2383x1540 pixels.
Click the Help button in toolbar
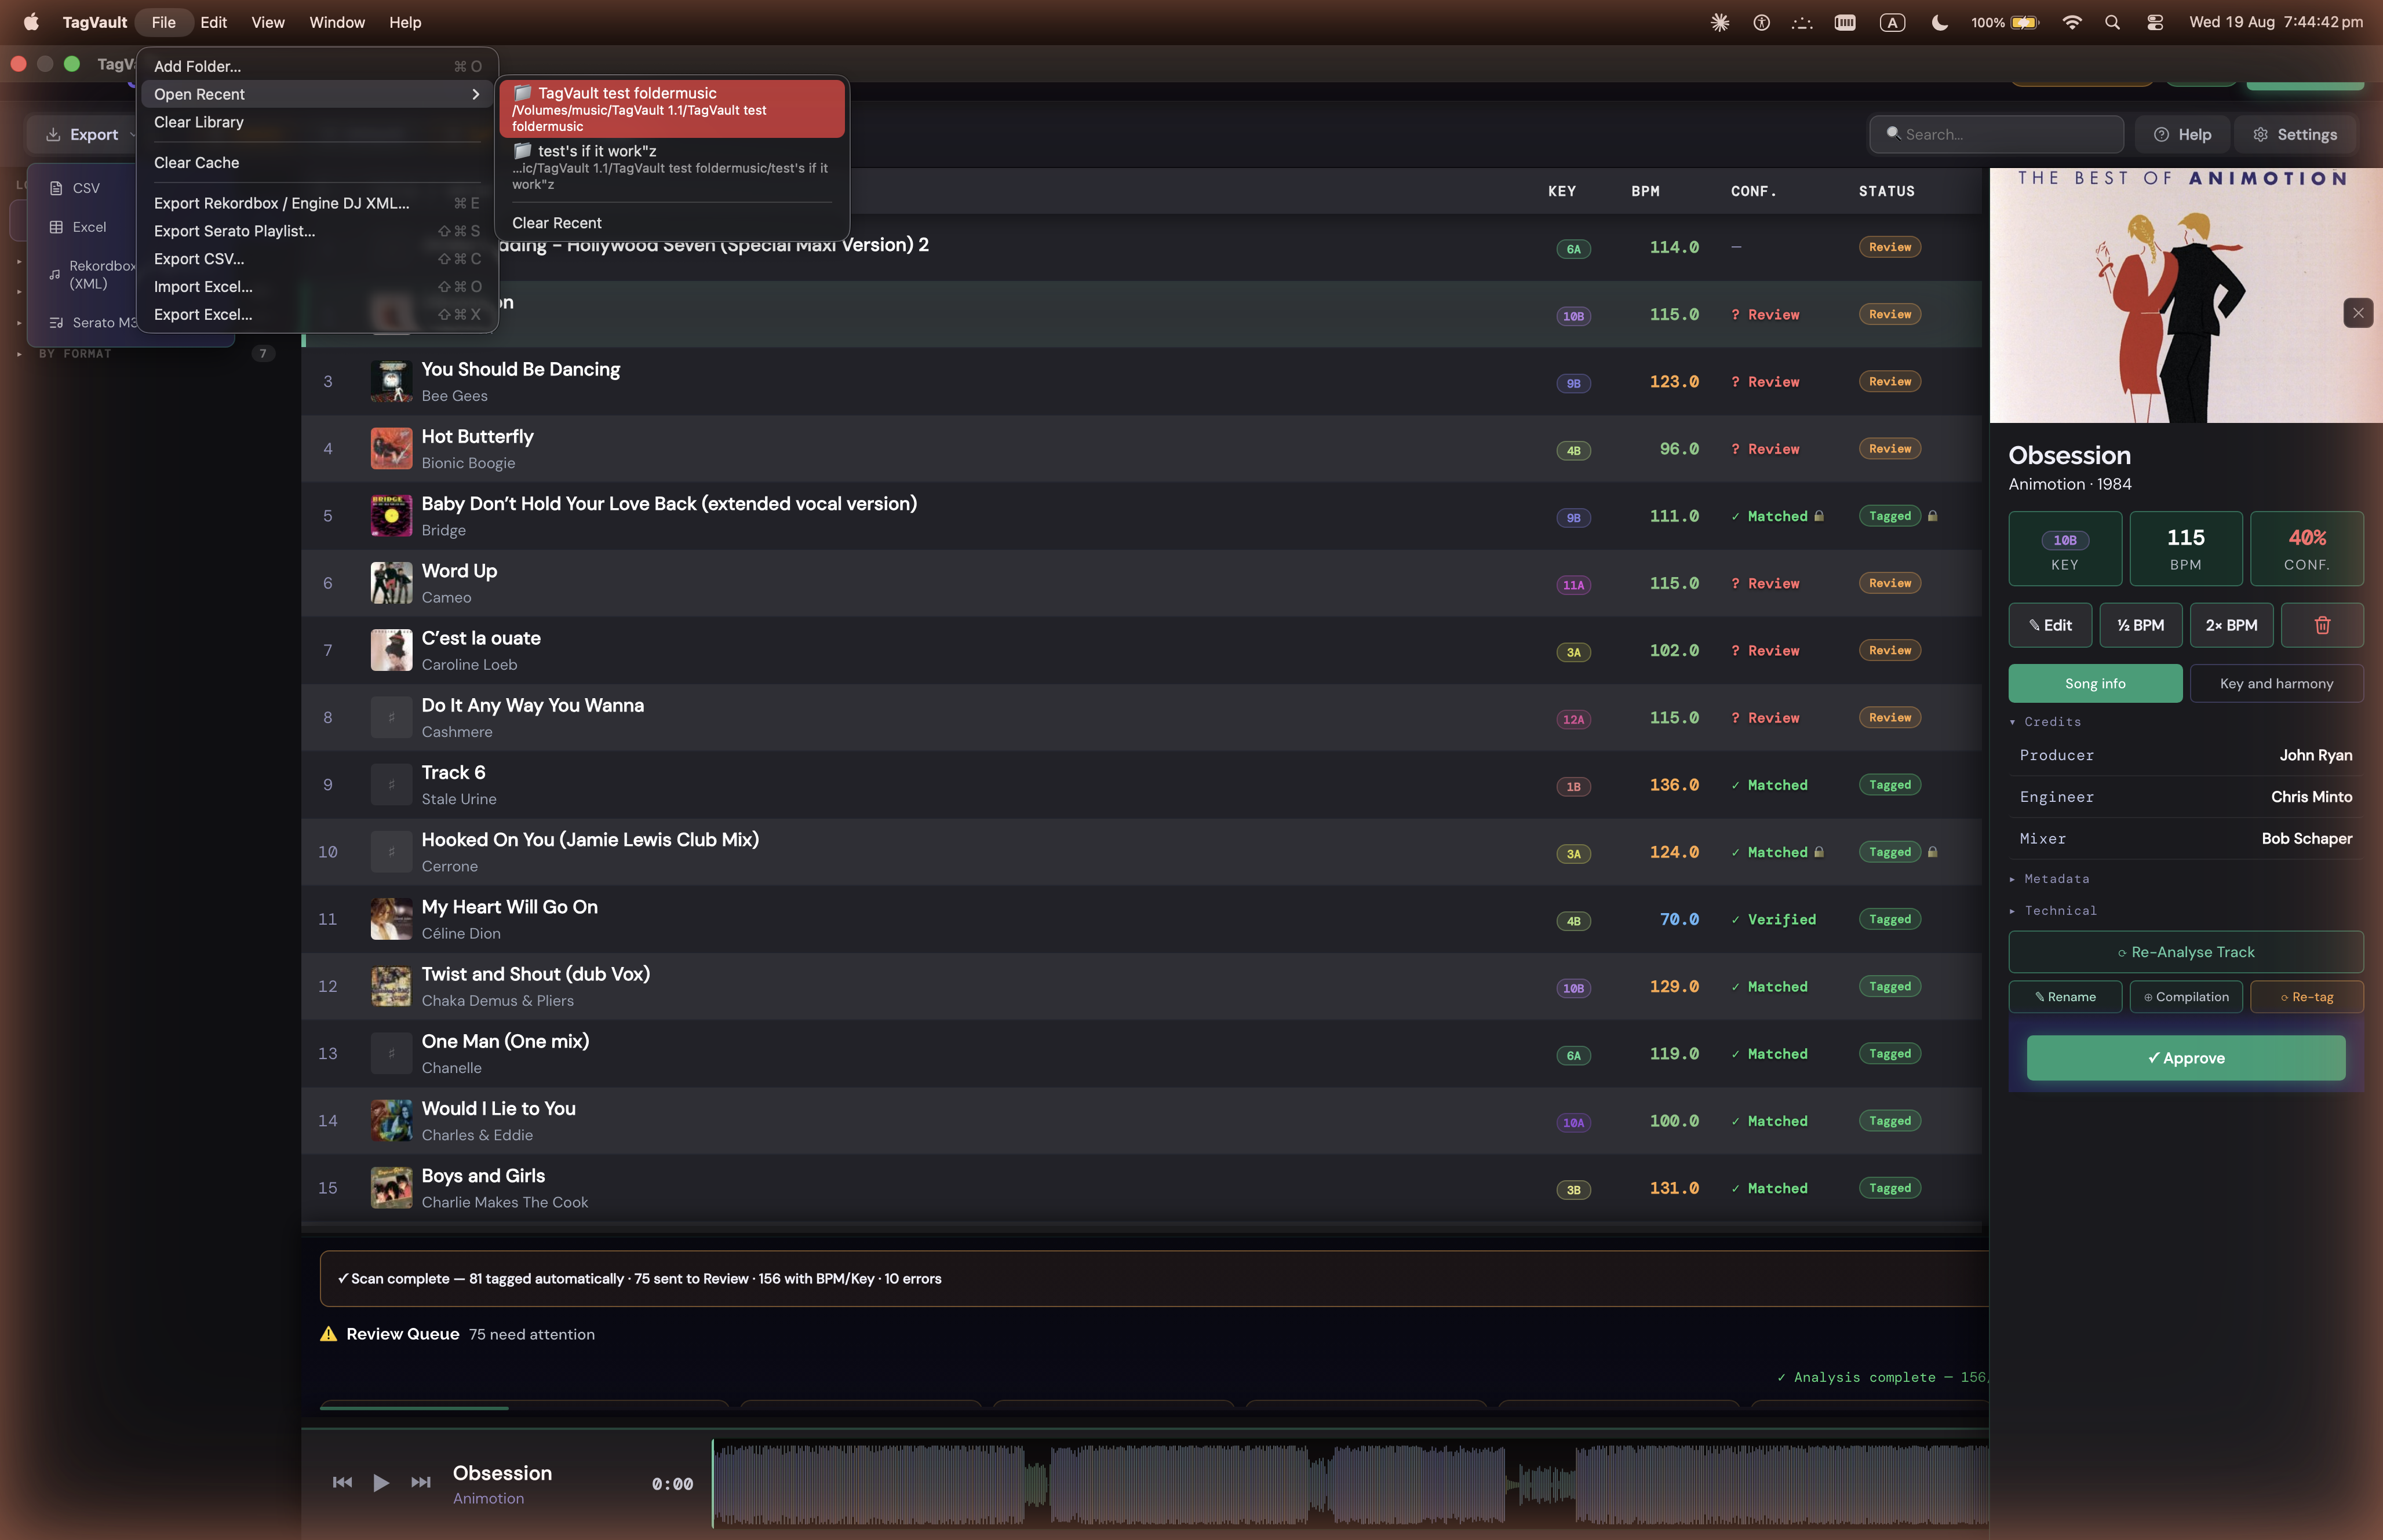pos(2182,134)
